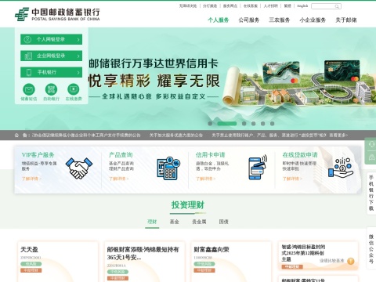Click 了解详情 under 产品查询
The height and width of the screenshot is (282, 376).
(x=119, y=179)
